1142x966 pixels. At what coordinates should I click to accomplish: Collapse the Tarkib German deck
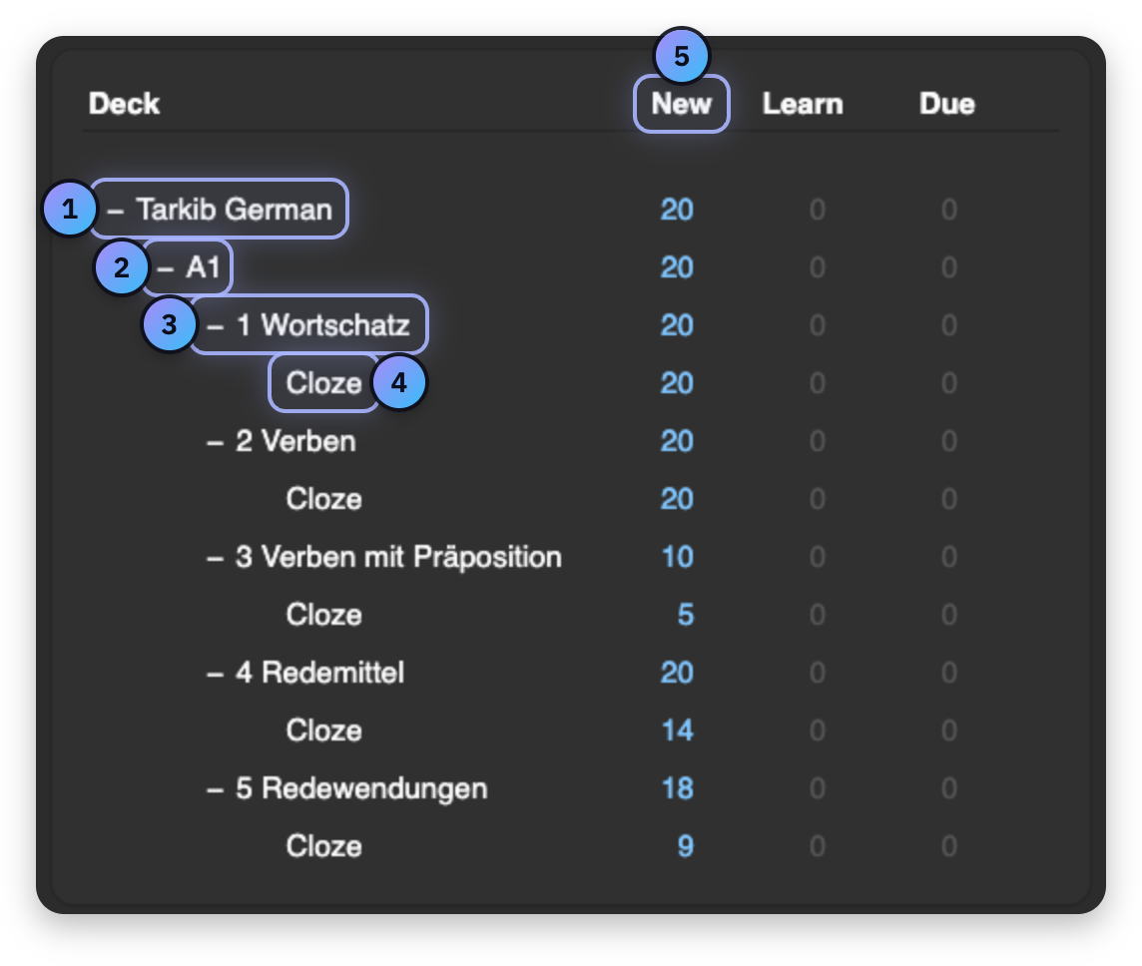point(115,212)
